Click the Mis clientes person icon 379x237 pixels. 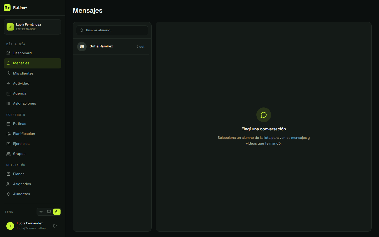tap(8, 73)
